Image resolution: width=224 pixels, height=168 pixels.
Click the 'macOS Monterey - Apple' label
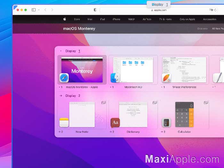[82, 87]
